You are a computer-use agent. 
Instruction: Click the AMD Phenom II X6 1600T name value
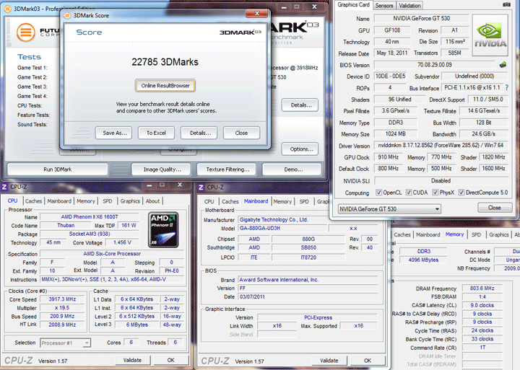90,216
